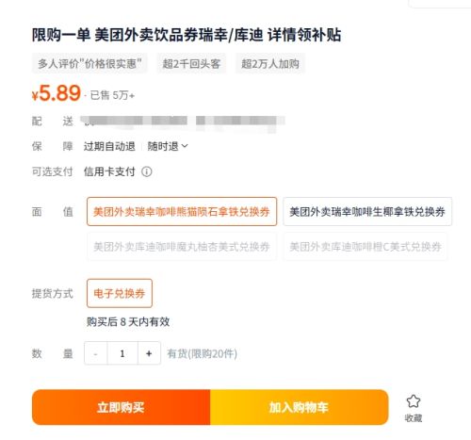Click the product title text
This screenshot has height=440, width=471.
point(187,35)
